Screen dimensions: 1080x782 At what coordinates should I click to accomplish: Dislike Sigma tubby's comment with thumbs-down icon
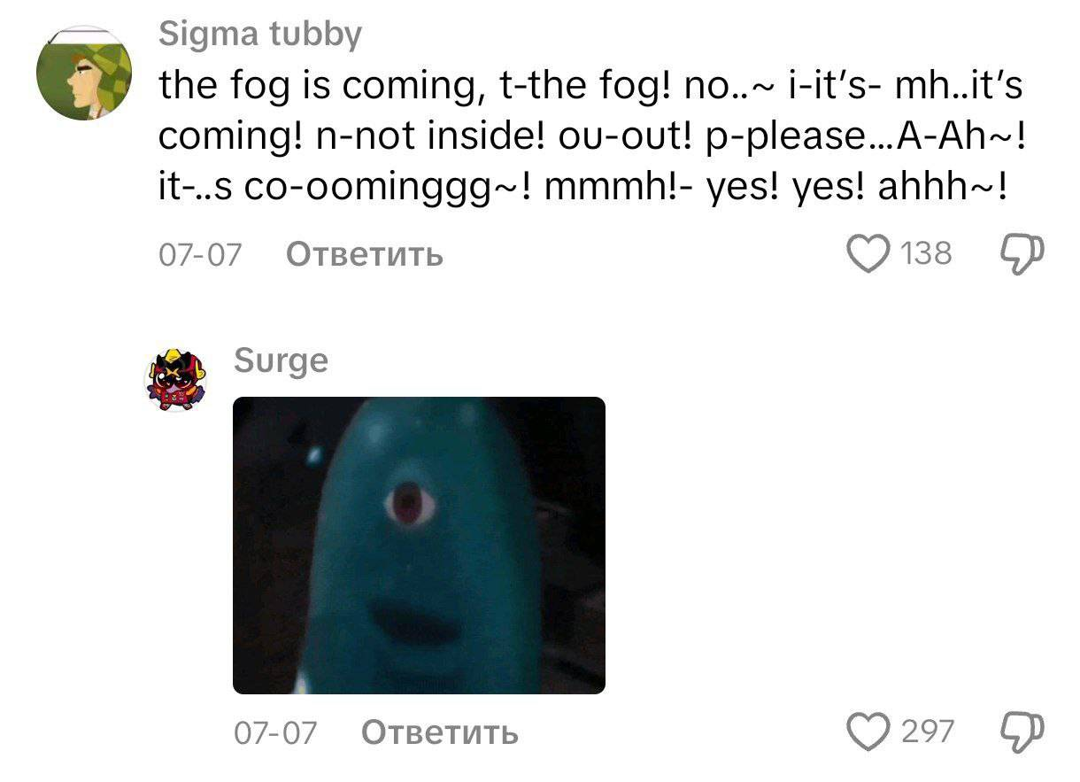(1023, 255)
